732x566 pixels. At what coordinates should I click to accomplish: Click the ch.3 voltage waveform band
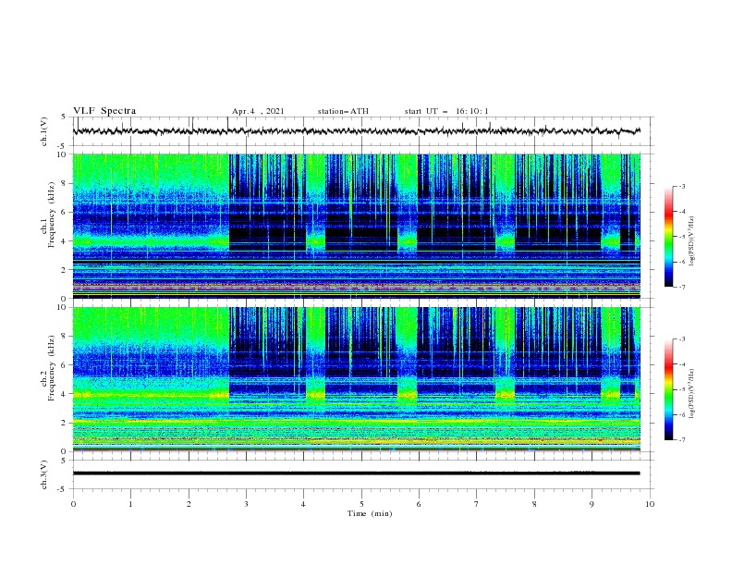357,474
